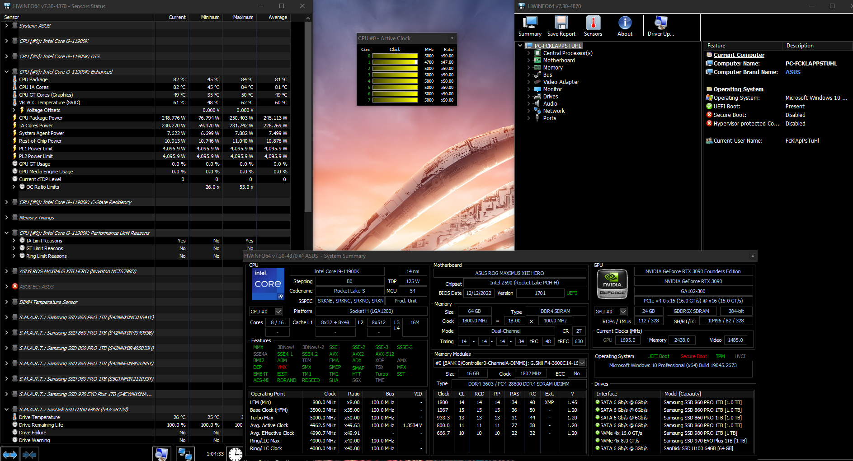
Task: Click the monitor with magnifier icon in Sensors toolbar
Action: click(161, 454)
